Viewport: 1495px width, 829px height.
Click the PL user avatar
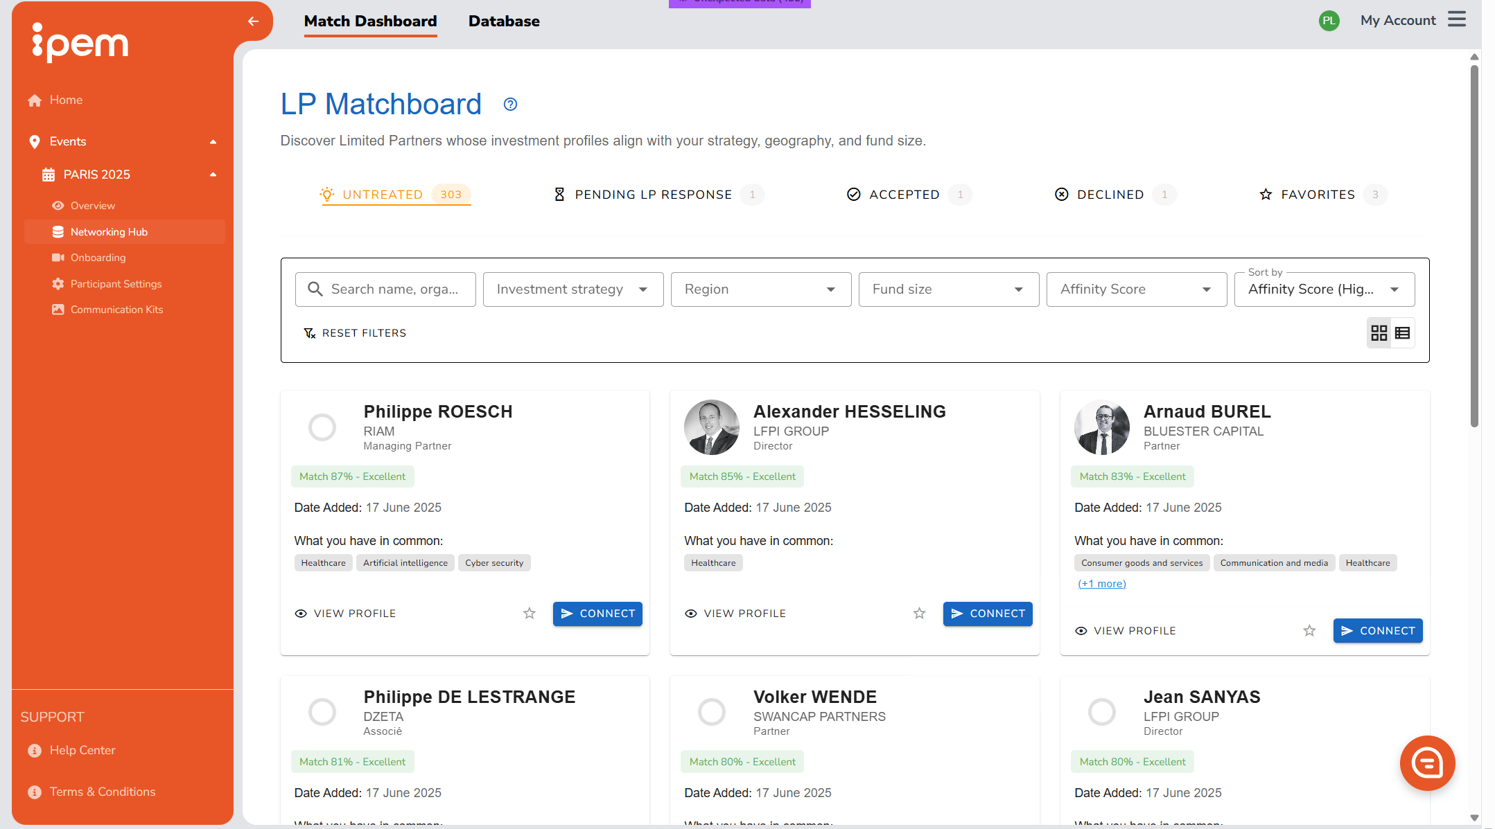(x=1329, y=21)
